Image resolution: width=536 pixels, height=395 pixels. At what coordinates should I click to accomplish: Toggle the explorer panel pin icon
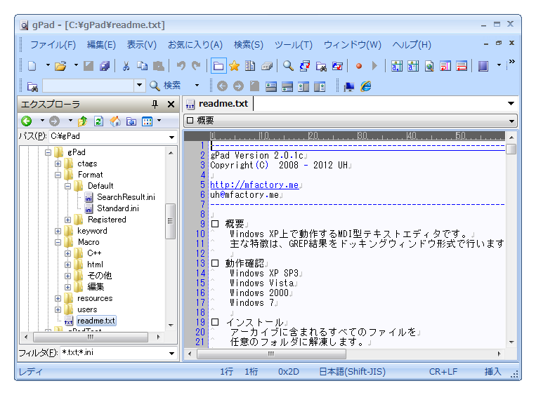click(155, 105)
